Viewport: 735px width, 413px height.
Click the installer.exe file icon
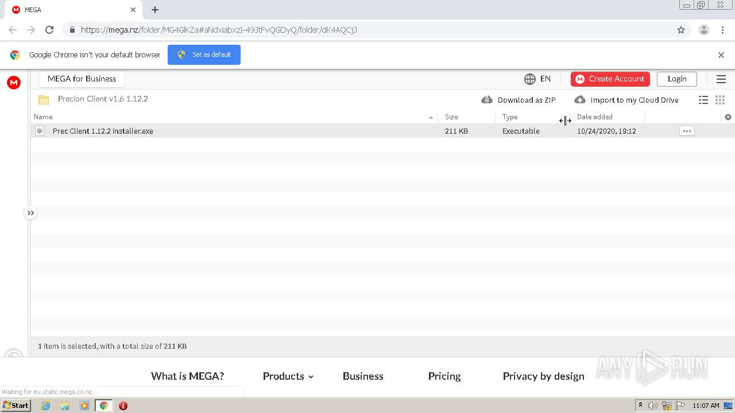pyautogui.click(x=40, y=131)
